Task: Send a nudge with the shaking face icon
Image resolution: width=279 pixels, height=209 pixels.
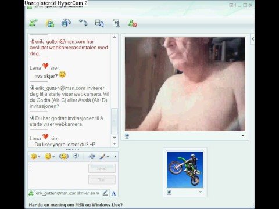Action: pyautogui.click(x=64, y=156)
